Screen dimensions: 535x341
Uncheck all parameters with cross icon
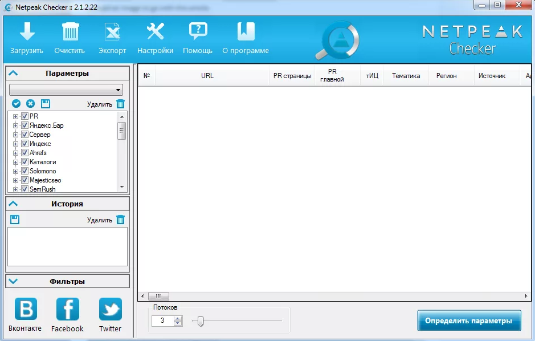pyautogui.click(x=31, y=103)
